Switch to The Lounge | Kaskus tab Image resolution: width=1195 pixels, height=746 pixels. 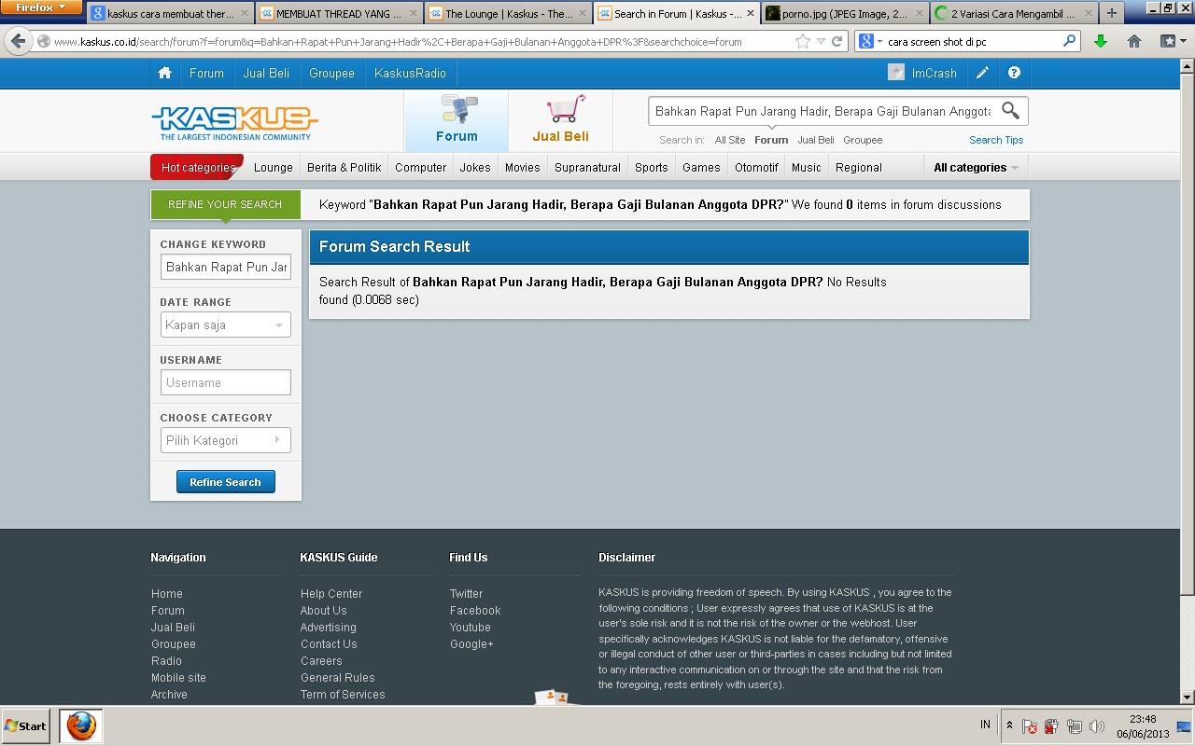point(507,13)
